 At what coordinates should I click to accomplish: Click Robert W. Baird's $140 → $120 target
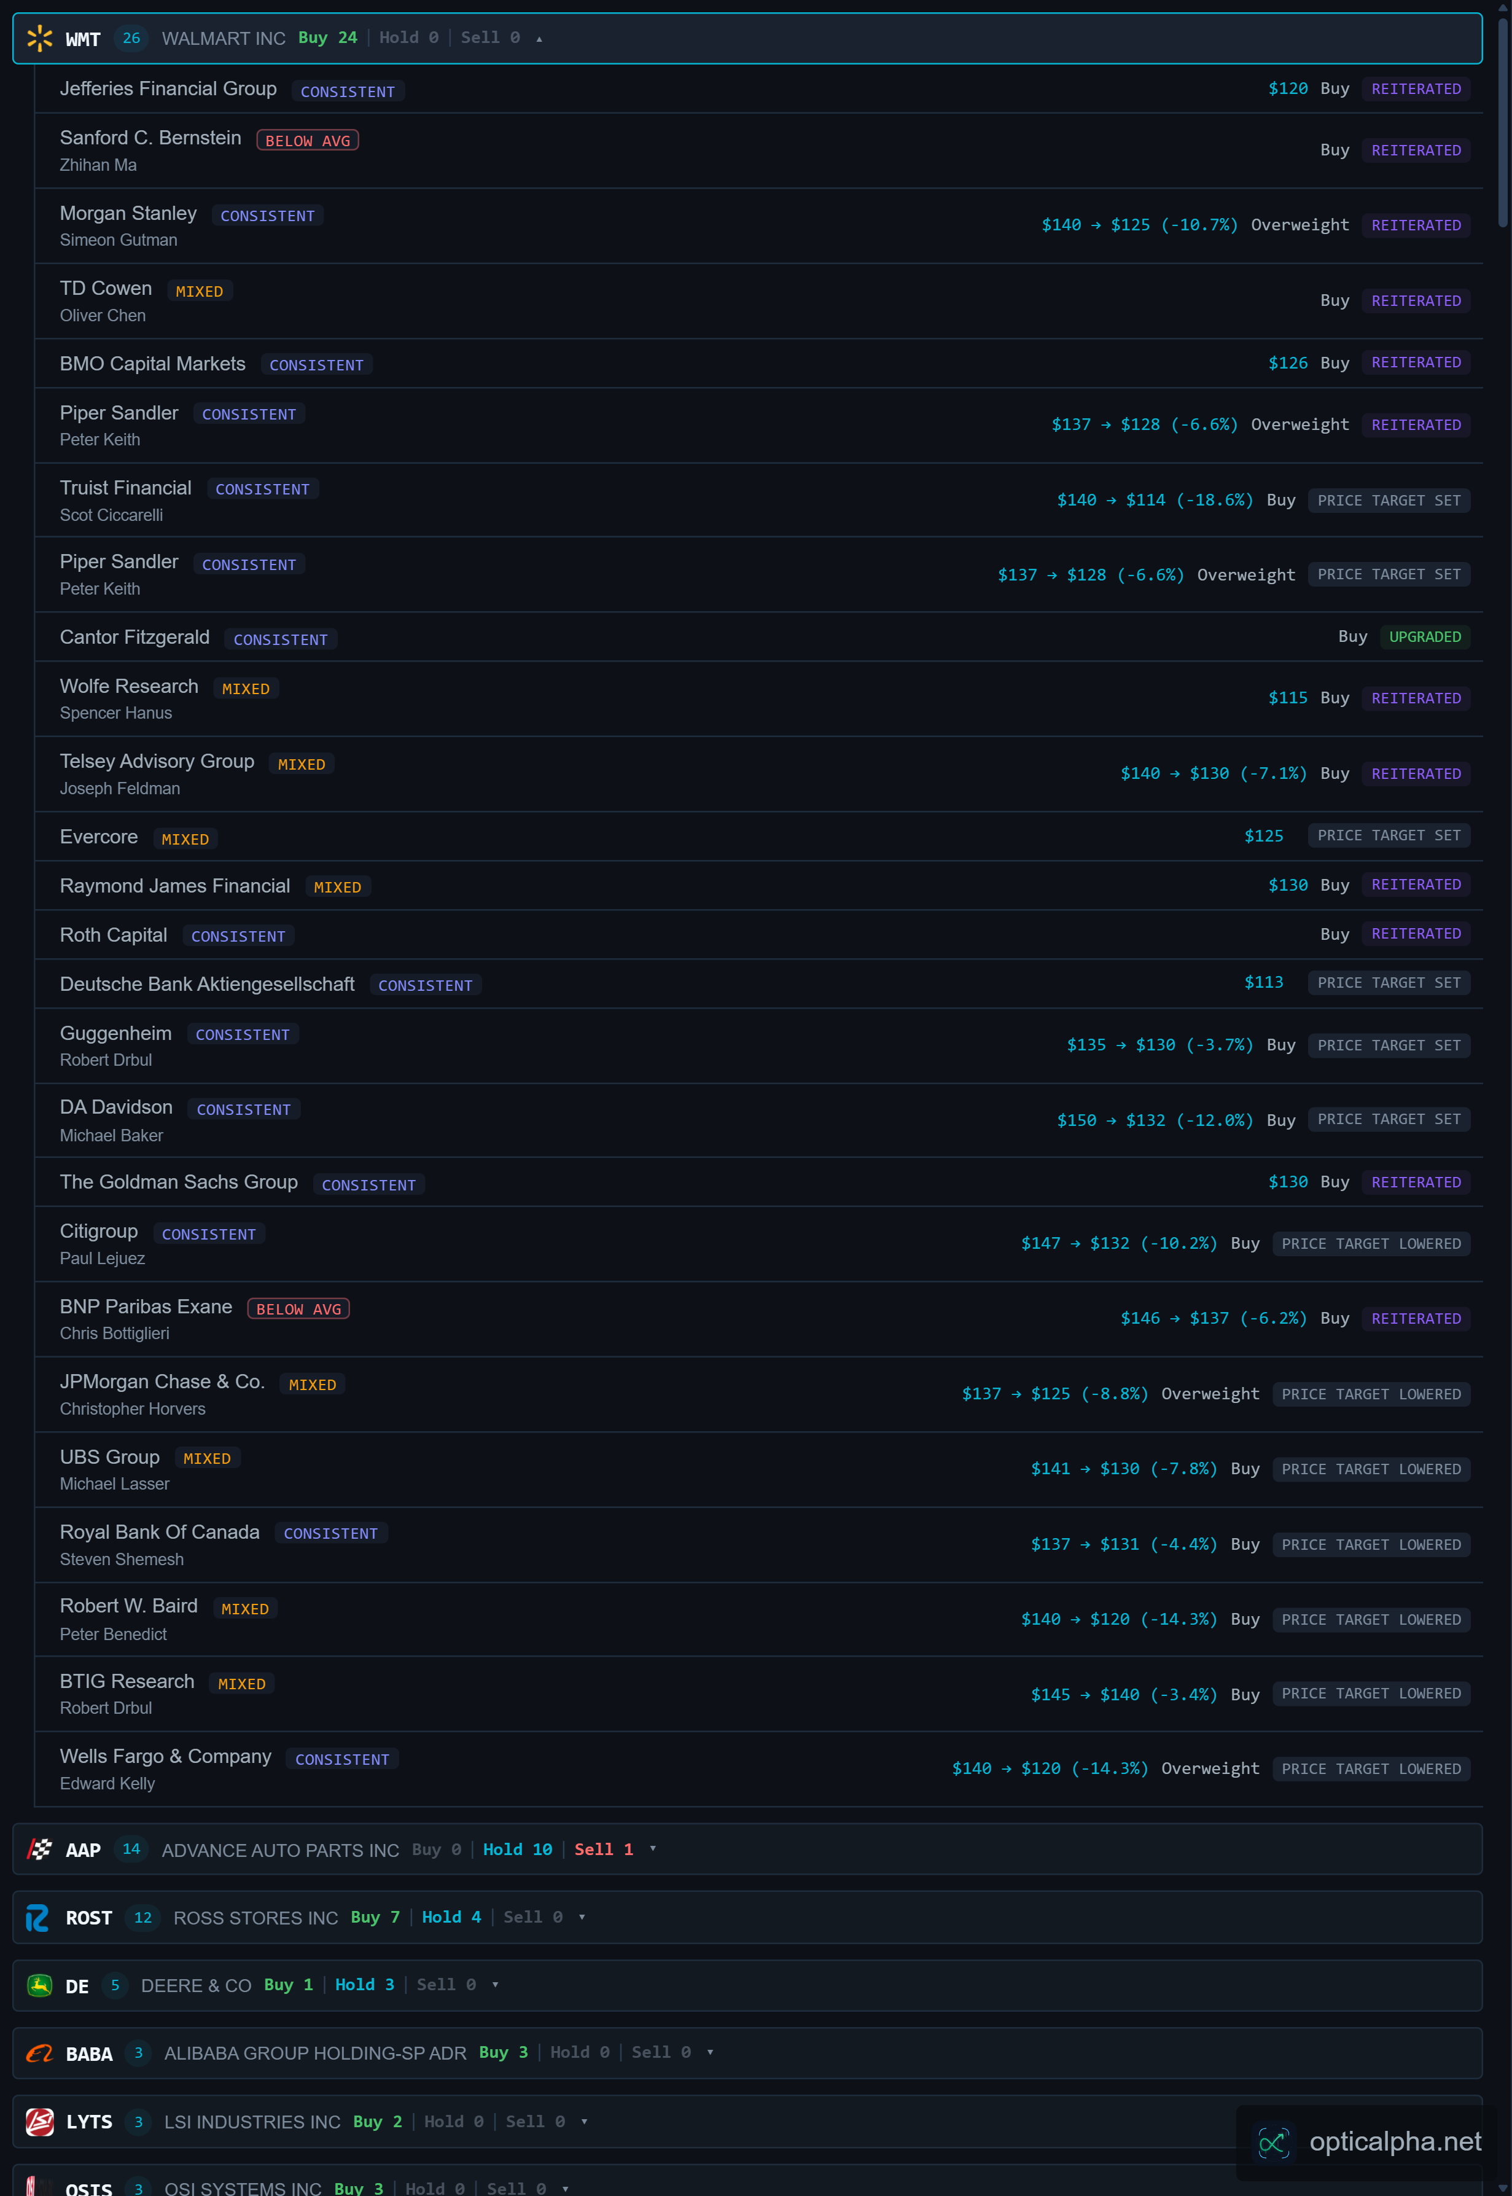1119,1619
